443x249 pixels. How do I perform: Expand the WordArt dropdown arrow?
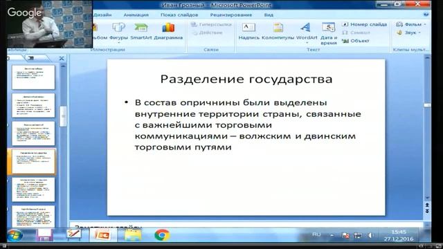coord(307,43)
